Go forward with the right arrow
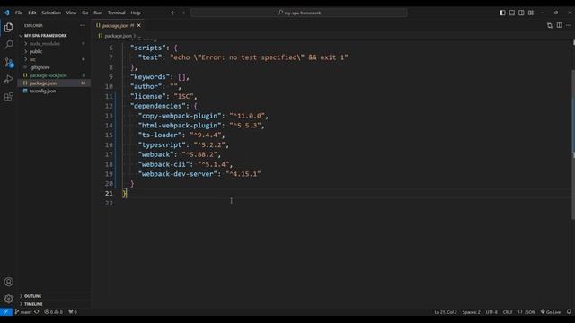The width and height of the screenshot is (575, 323). (x=183, y=13)
